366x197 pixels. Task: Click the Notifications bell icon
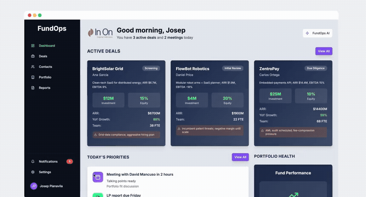(33, 162)
